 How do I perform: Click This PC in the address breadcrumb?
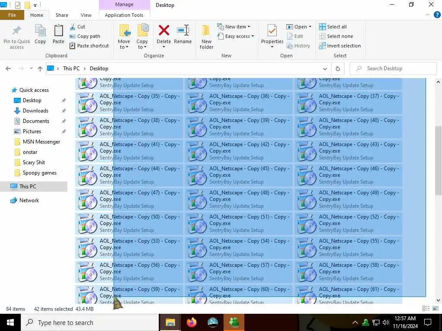(x=71, y=69)
